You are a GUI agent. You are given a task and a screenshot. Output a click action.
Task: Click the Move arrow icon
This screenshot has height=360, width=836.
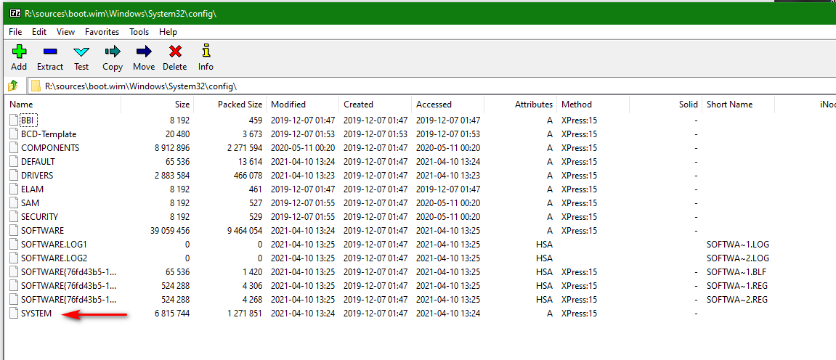point(144,52)
